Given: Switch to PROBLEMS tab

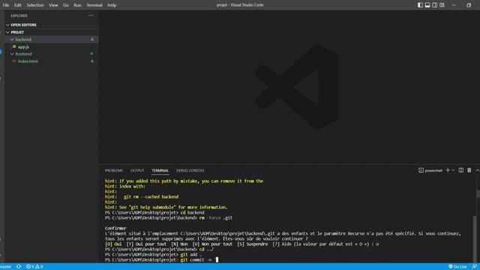Looking at the screenshot, I should coord(114,170).
